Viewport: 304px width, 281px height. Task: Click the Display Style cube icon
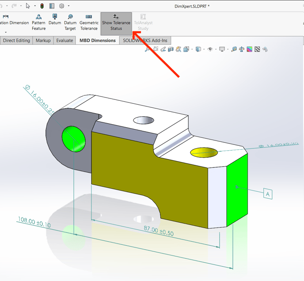point(198,49)
